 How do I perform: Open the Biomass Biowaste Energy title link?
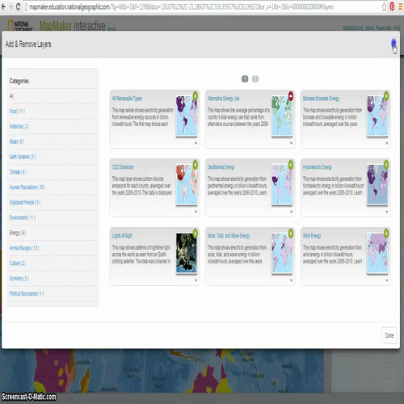click(321, 99)
